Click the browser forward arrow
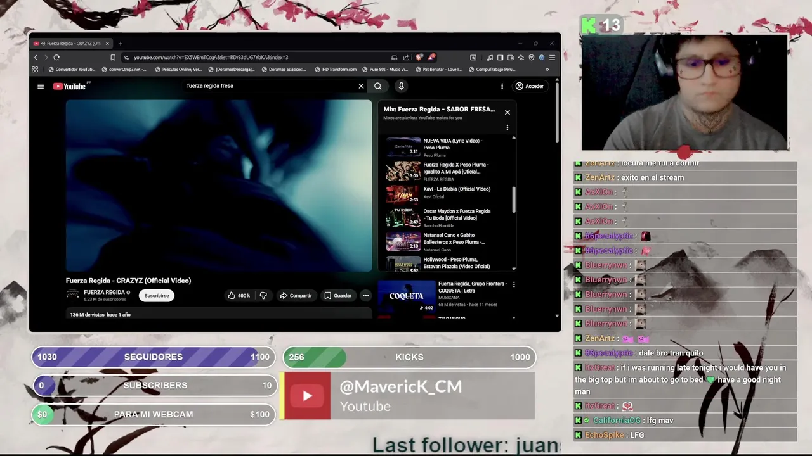Image resolution: width=812 pixels, height=456 pixels. tap(46, 57)
